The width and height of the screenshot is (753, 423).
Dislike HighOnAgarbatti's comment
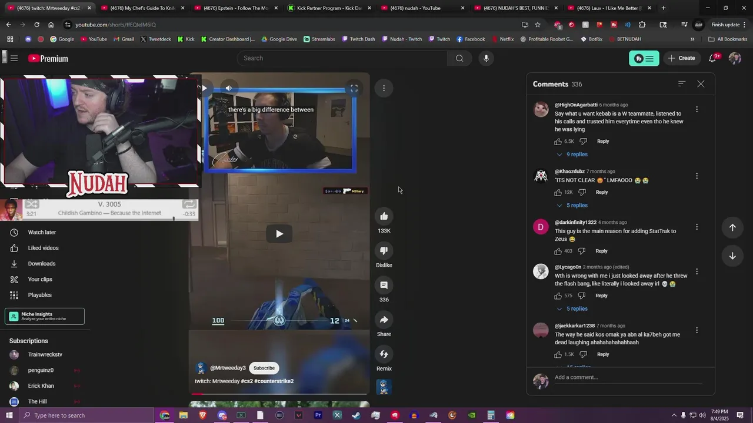(x=583, y=142)
